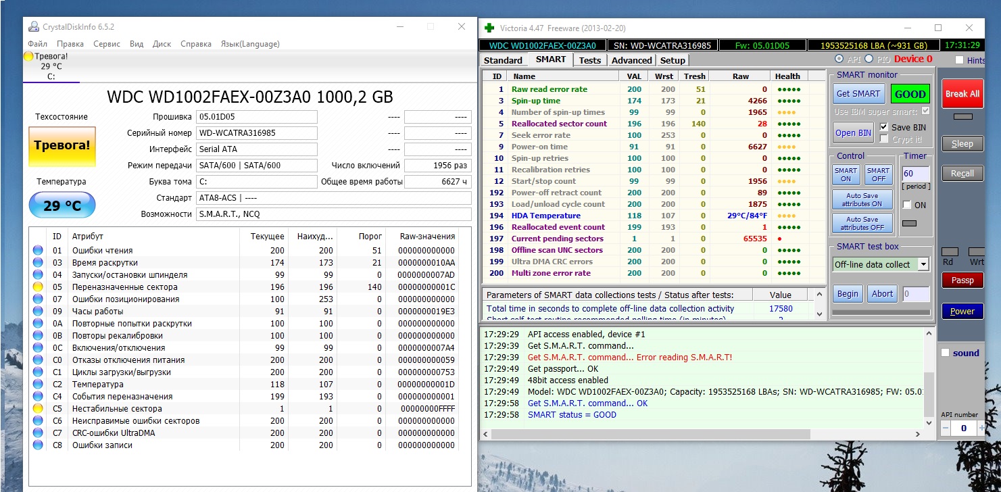The image size is (1001, 492).
Task: Toggle the Save BIN checkbox
Action: [884, 127]
